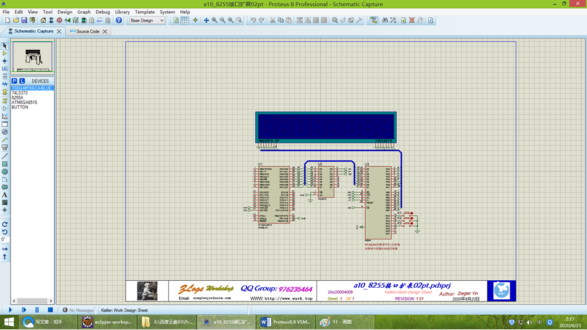Flip vertically with Y-mirror arrow
Image resolution: width=587 pixels, height=330 pixels.
pos(4,257)
